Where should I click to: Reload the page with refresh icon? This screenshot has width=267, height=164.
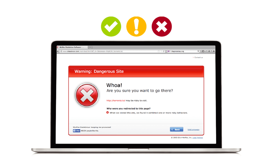click(x=164, y=51)
